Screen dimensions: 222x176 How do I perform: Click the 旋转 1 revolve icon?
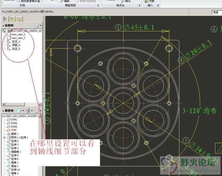[x=9, y=134]
